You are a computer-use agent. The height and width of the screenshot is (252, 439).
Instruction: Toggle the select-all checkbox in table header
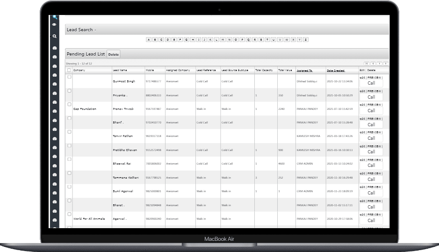tap(69, 70)
